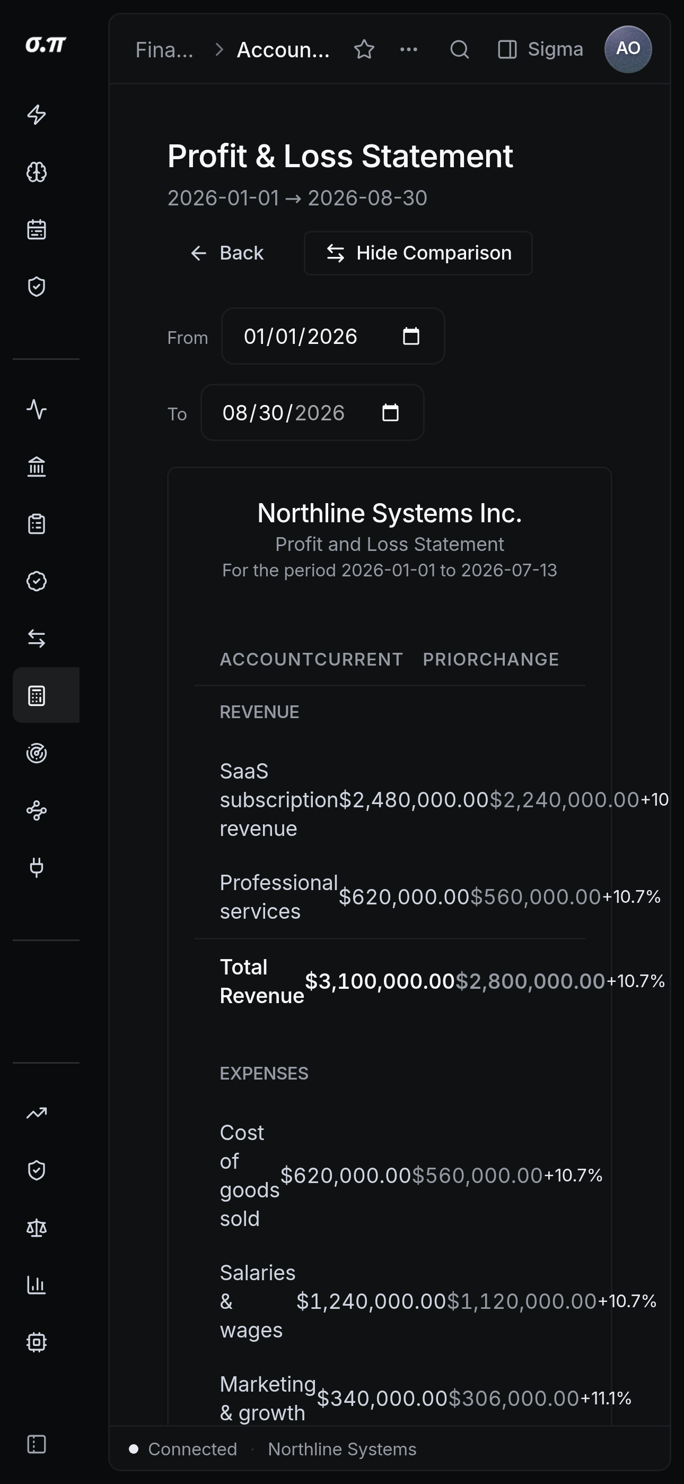Click the CURRENT column header
Image resolution: width=684 pixels, height=1484 pixels.
click(x=359, y=659)
